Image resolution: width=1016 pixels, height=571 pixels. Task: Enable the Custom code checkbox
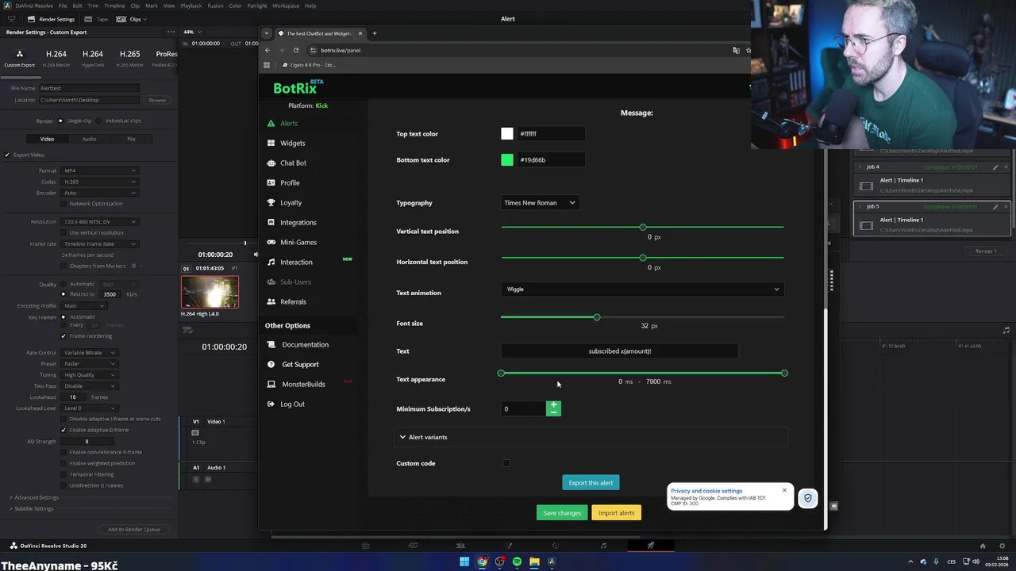point(506,463)
